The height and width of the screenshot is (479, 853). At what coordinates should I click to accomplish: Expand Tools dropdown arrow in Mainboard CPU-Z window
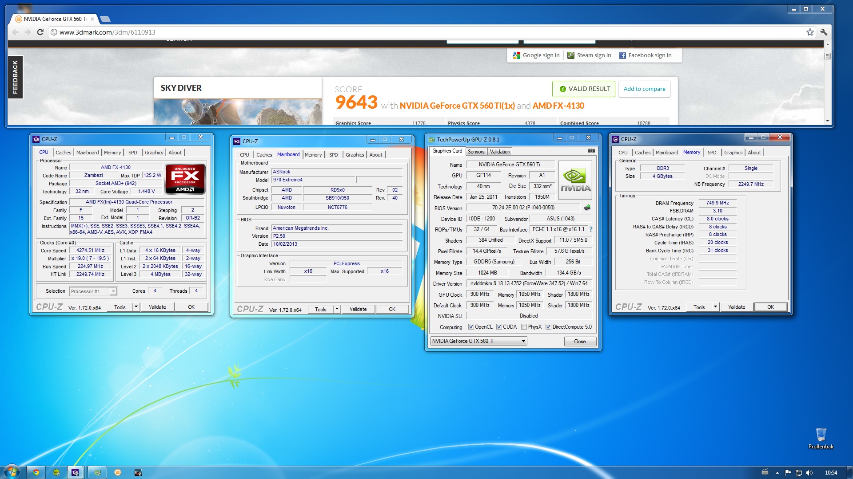337,309
